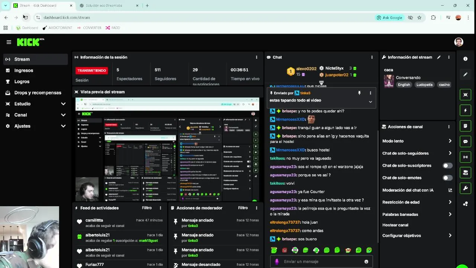
Task: Click the purple microphone icon in the chat input
Action: click(277, 262)
